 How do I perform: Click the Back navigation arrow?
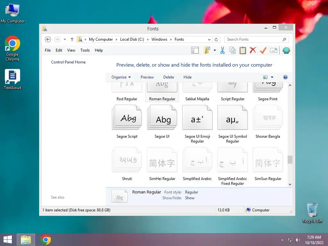coord(48,39)
